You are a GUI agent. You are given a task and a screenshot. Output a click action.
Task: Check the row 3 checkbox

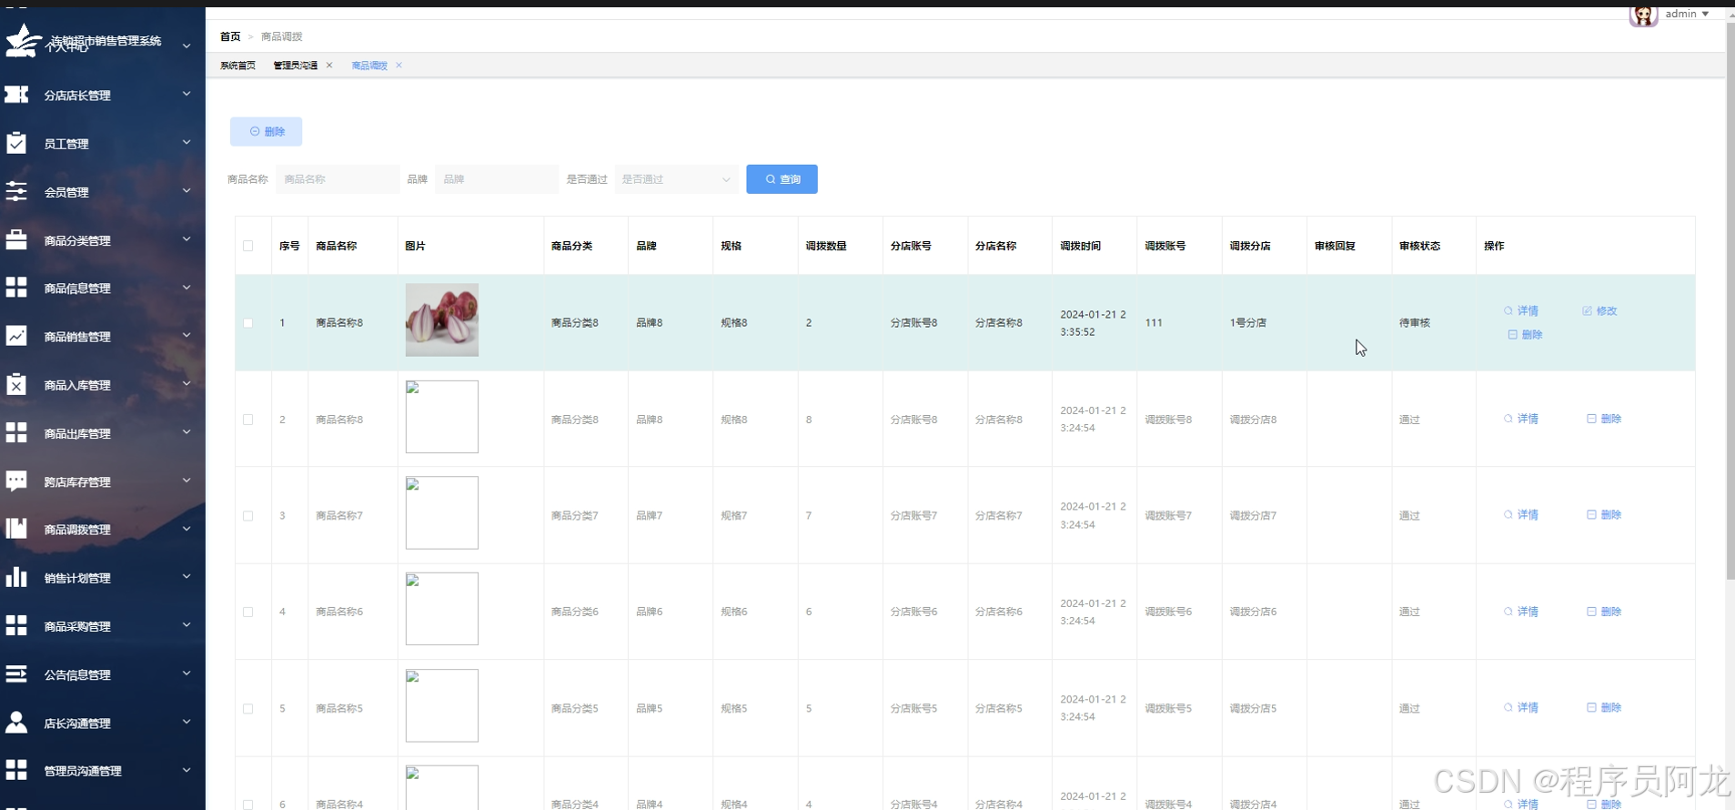click(x=247, y=515)
